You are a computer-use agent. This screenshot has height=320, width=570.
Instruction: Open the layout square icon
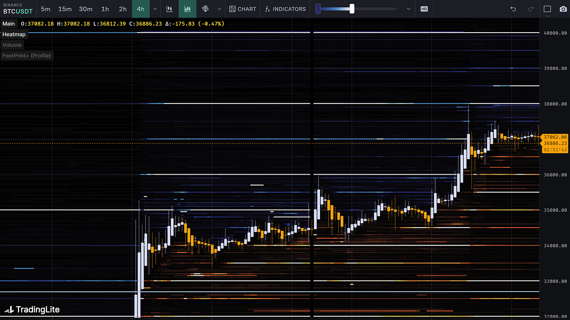[x=547, y=9]
